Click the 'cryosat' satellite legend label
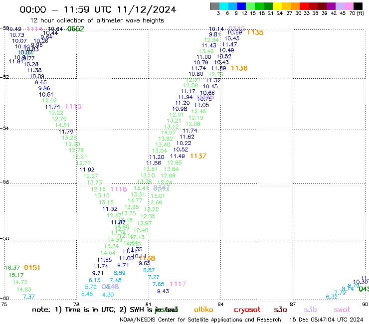This screenshot has height=324, width=369. (247, 310)
